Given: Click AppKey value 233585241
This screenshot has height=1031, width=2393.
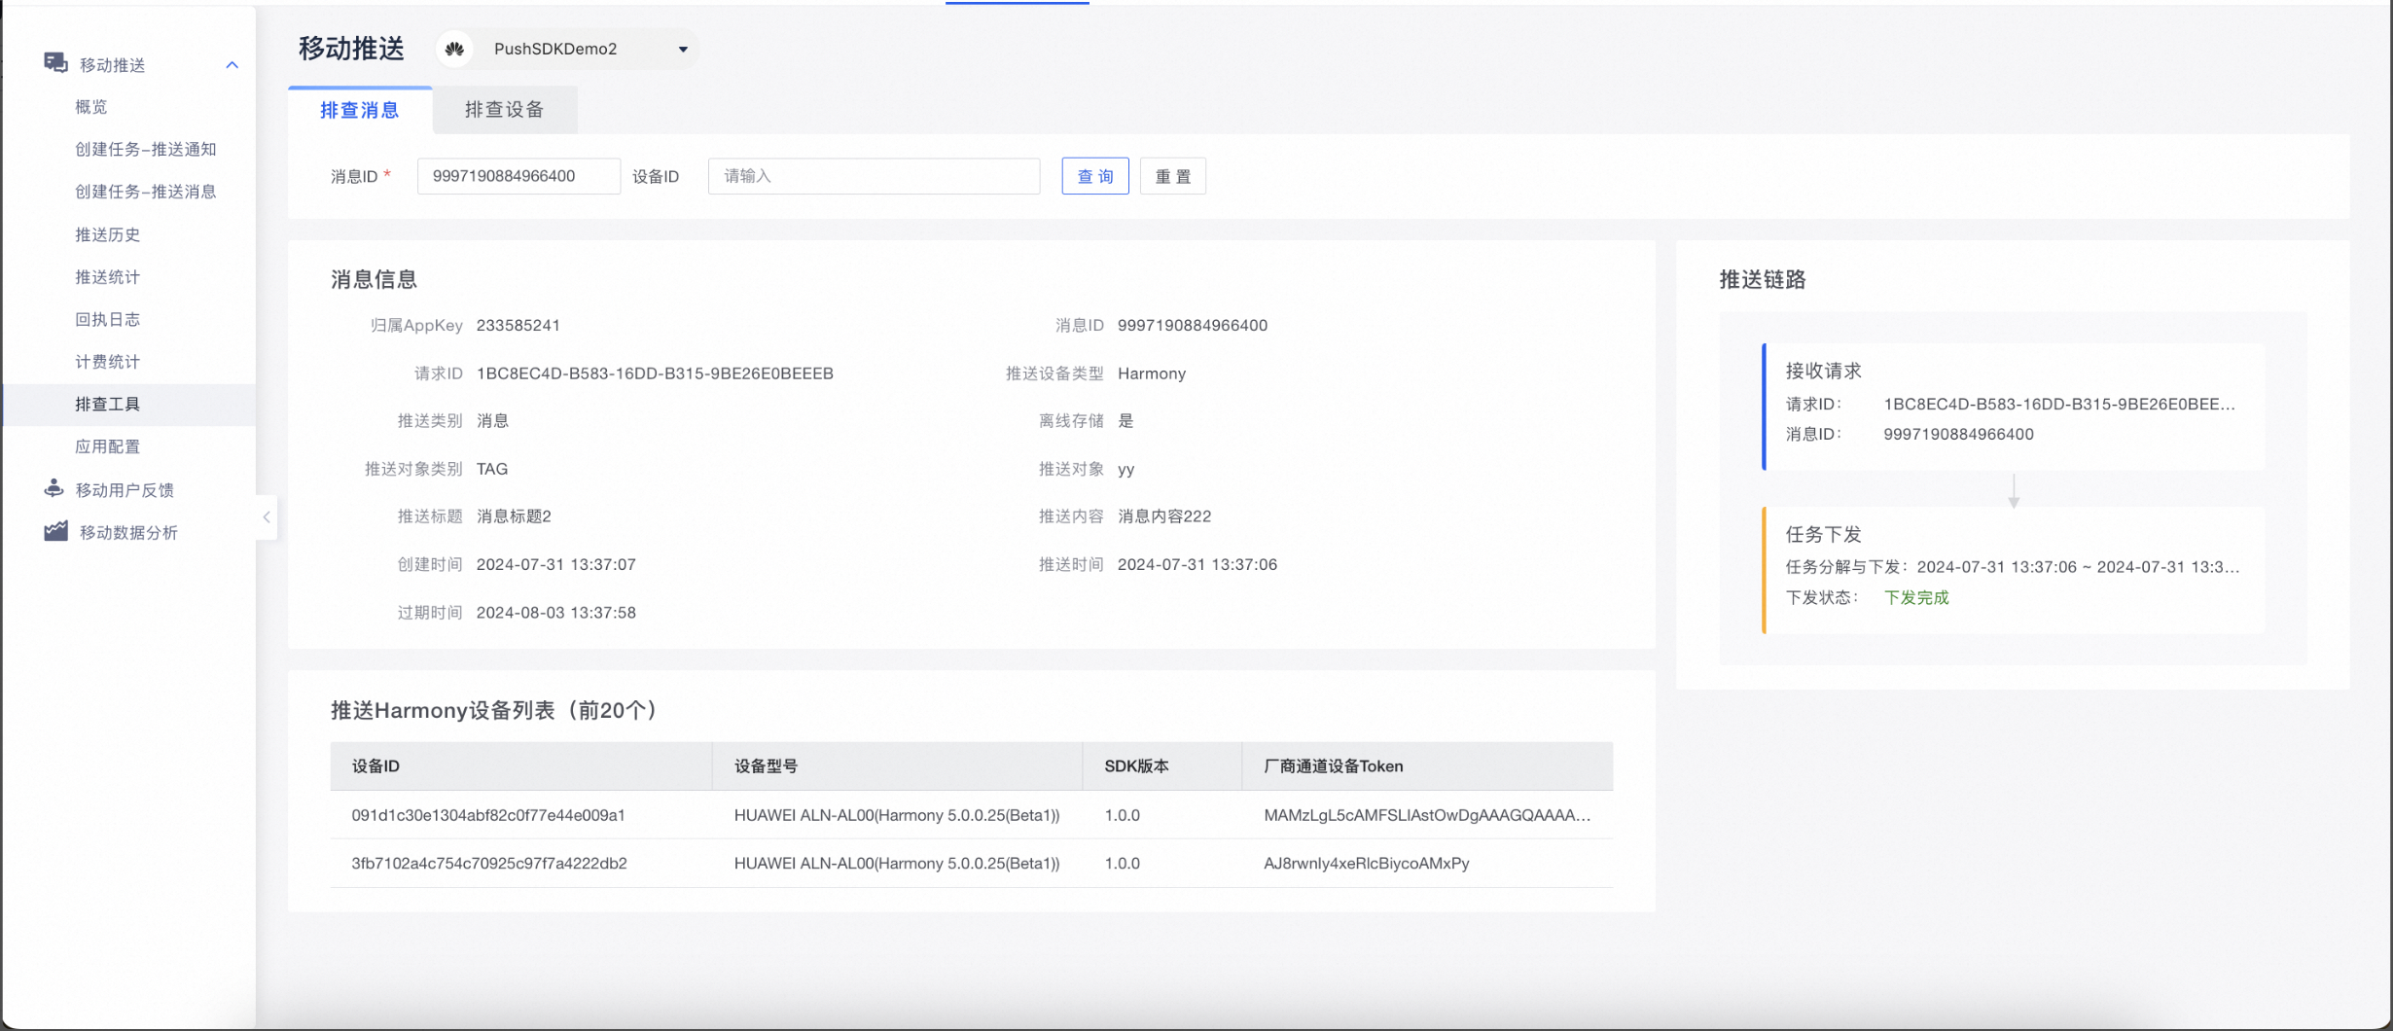Looking at the screenshot, I should click(518, 326).
